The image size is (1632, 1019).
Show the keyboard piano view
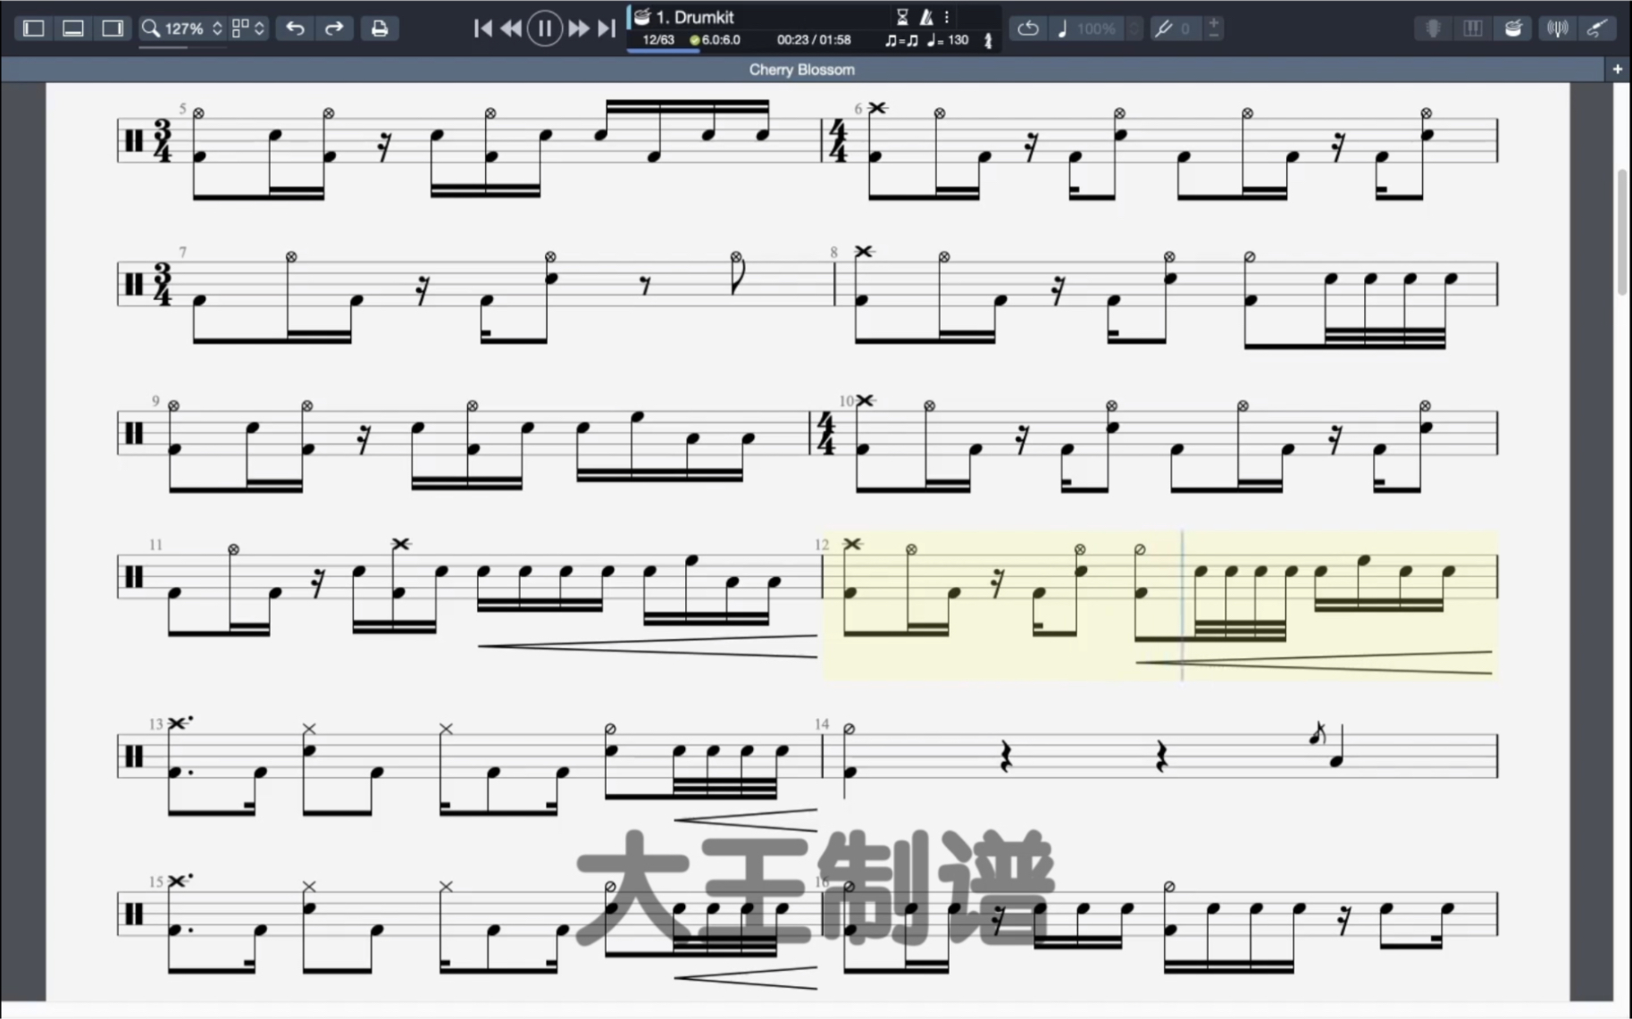coord(1473,29)
